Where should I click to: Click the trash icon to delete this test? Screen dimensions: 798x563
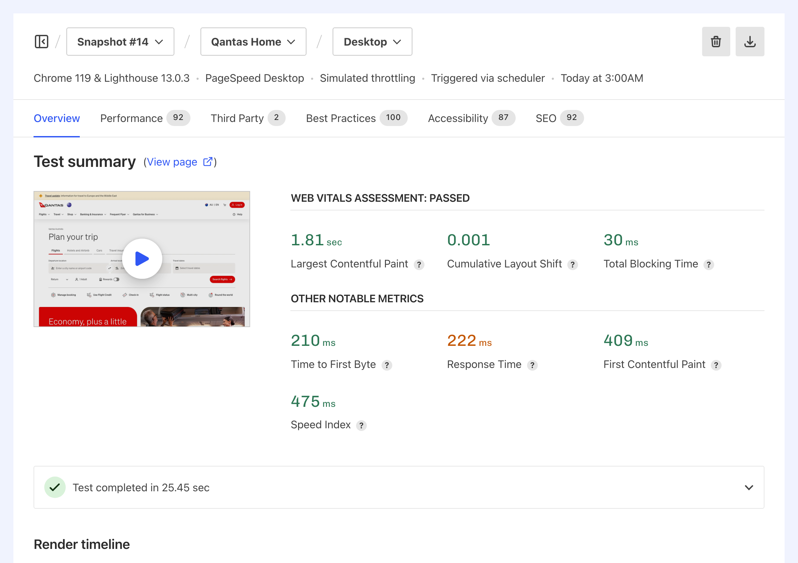pyautogui.click(x=716, y=41)
